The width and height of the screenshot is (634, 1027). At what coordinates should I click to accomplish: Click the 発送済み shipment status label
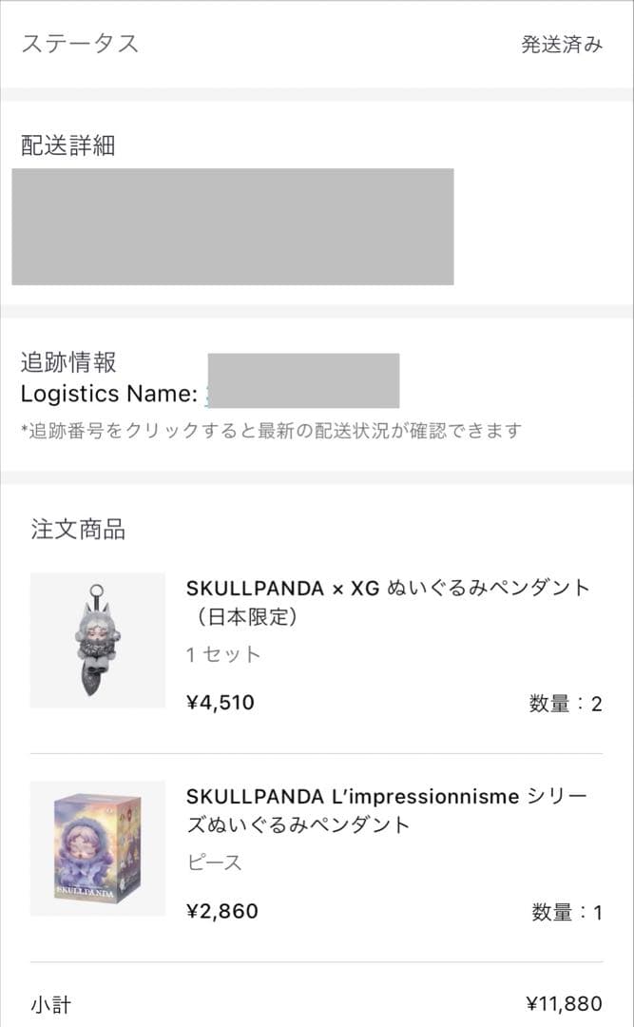click(x=562, y=44)
